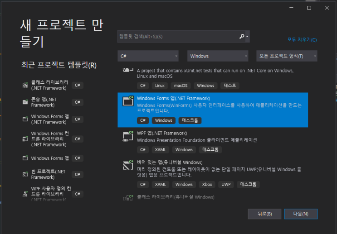Image resolution: width=337 pixels, height=234 pixels.
Task: Select the xUnit.net test project description
Action: 215,73
